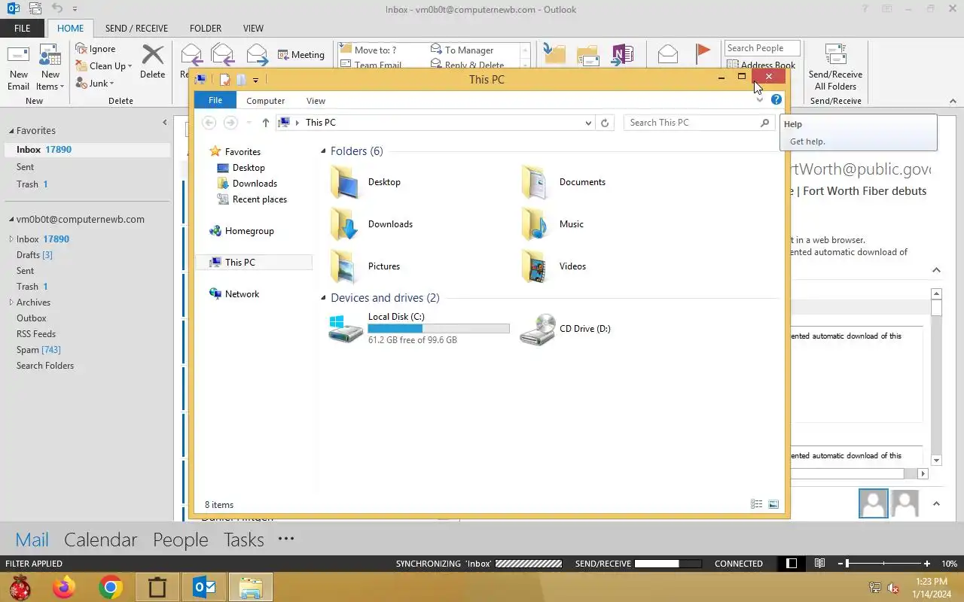Click the OneNote icon in Outlook ribbon
The width and height of the screenshot is (964, 602).
pyautogui.click(x=622, y=54)
